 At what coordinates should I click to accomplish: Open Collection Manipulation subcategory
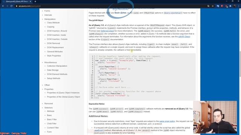[x=57, y=66]
